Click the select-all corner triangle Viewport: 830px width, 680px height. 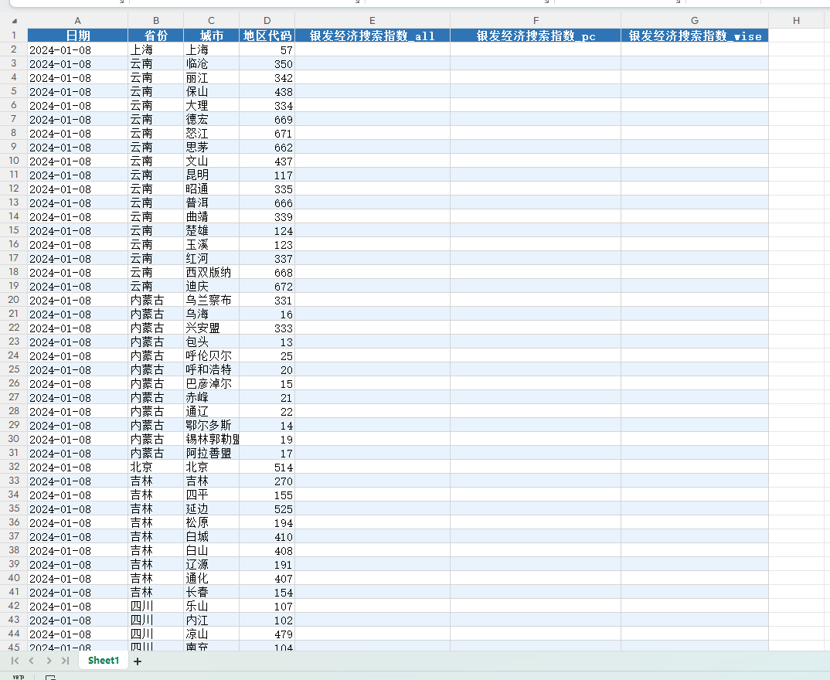(x=14, y=21)
